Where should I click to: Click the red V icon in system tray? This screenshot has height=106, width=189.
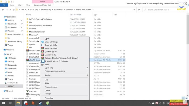click(157, 103)
